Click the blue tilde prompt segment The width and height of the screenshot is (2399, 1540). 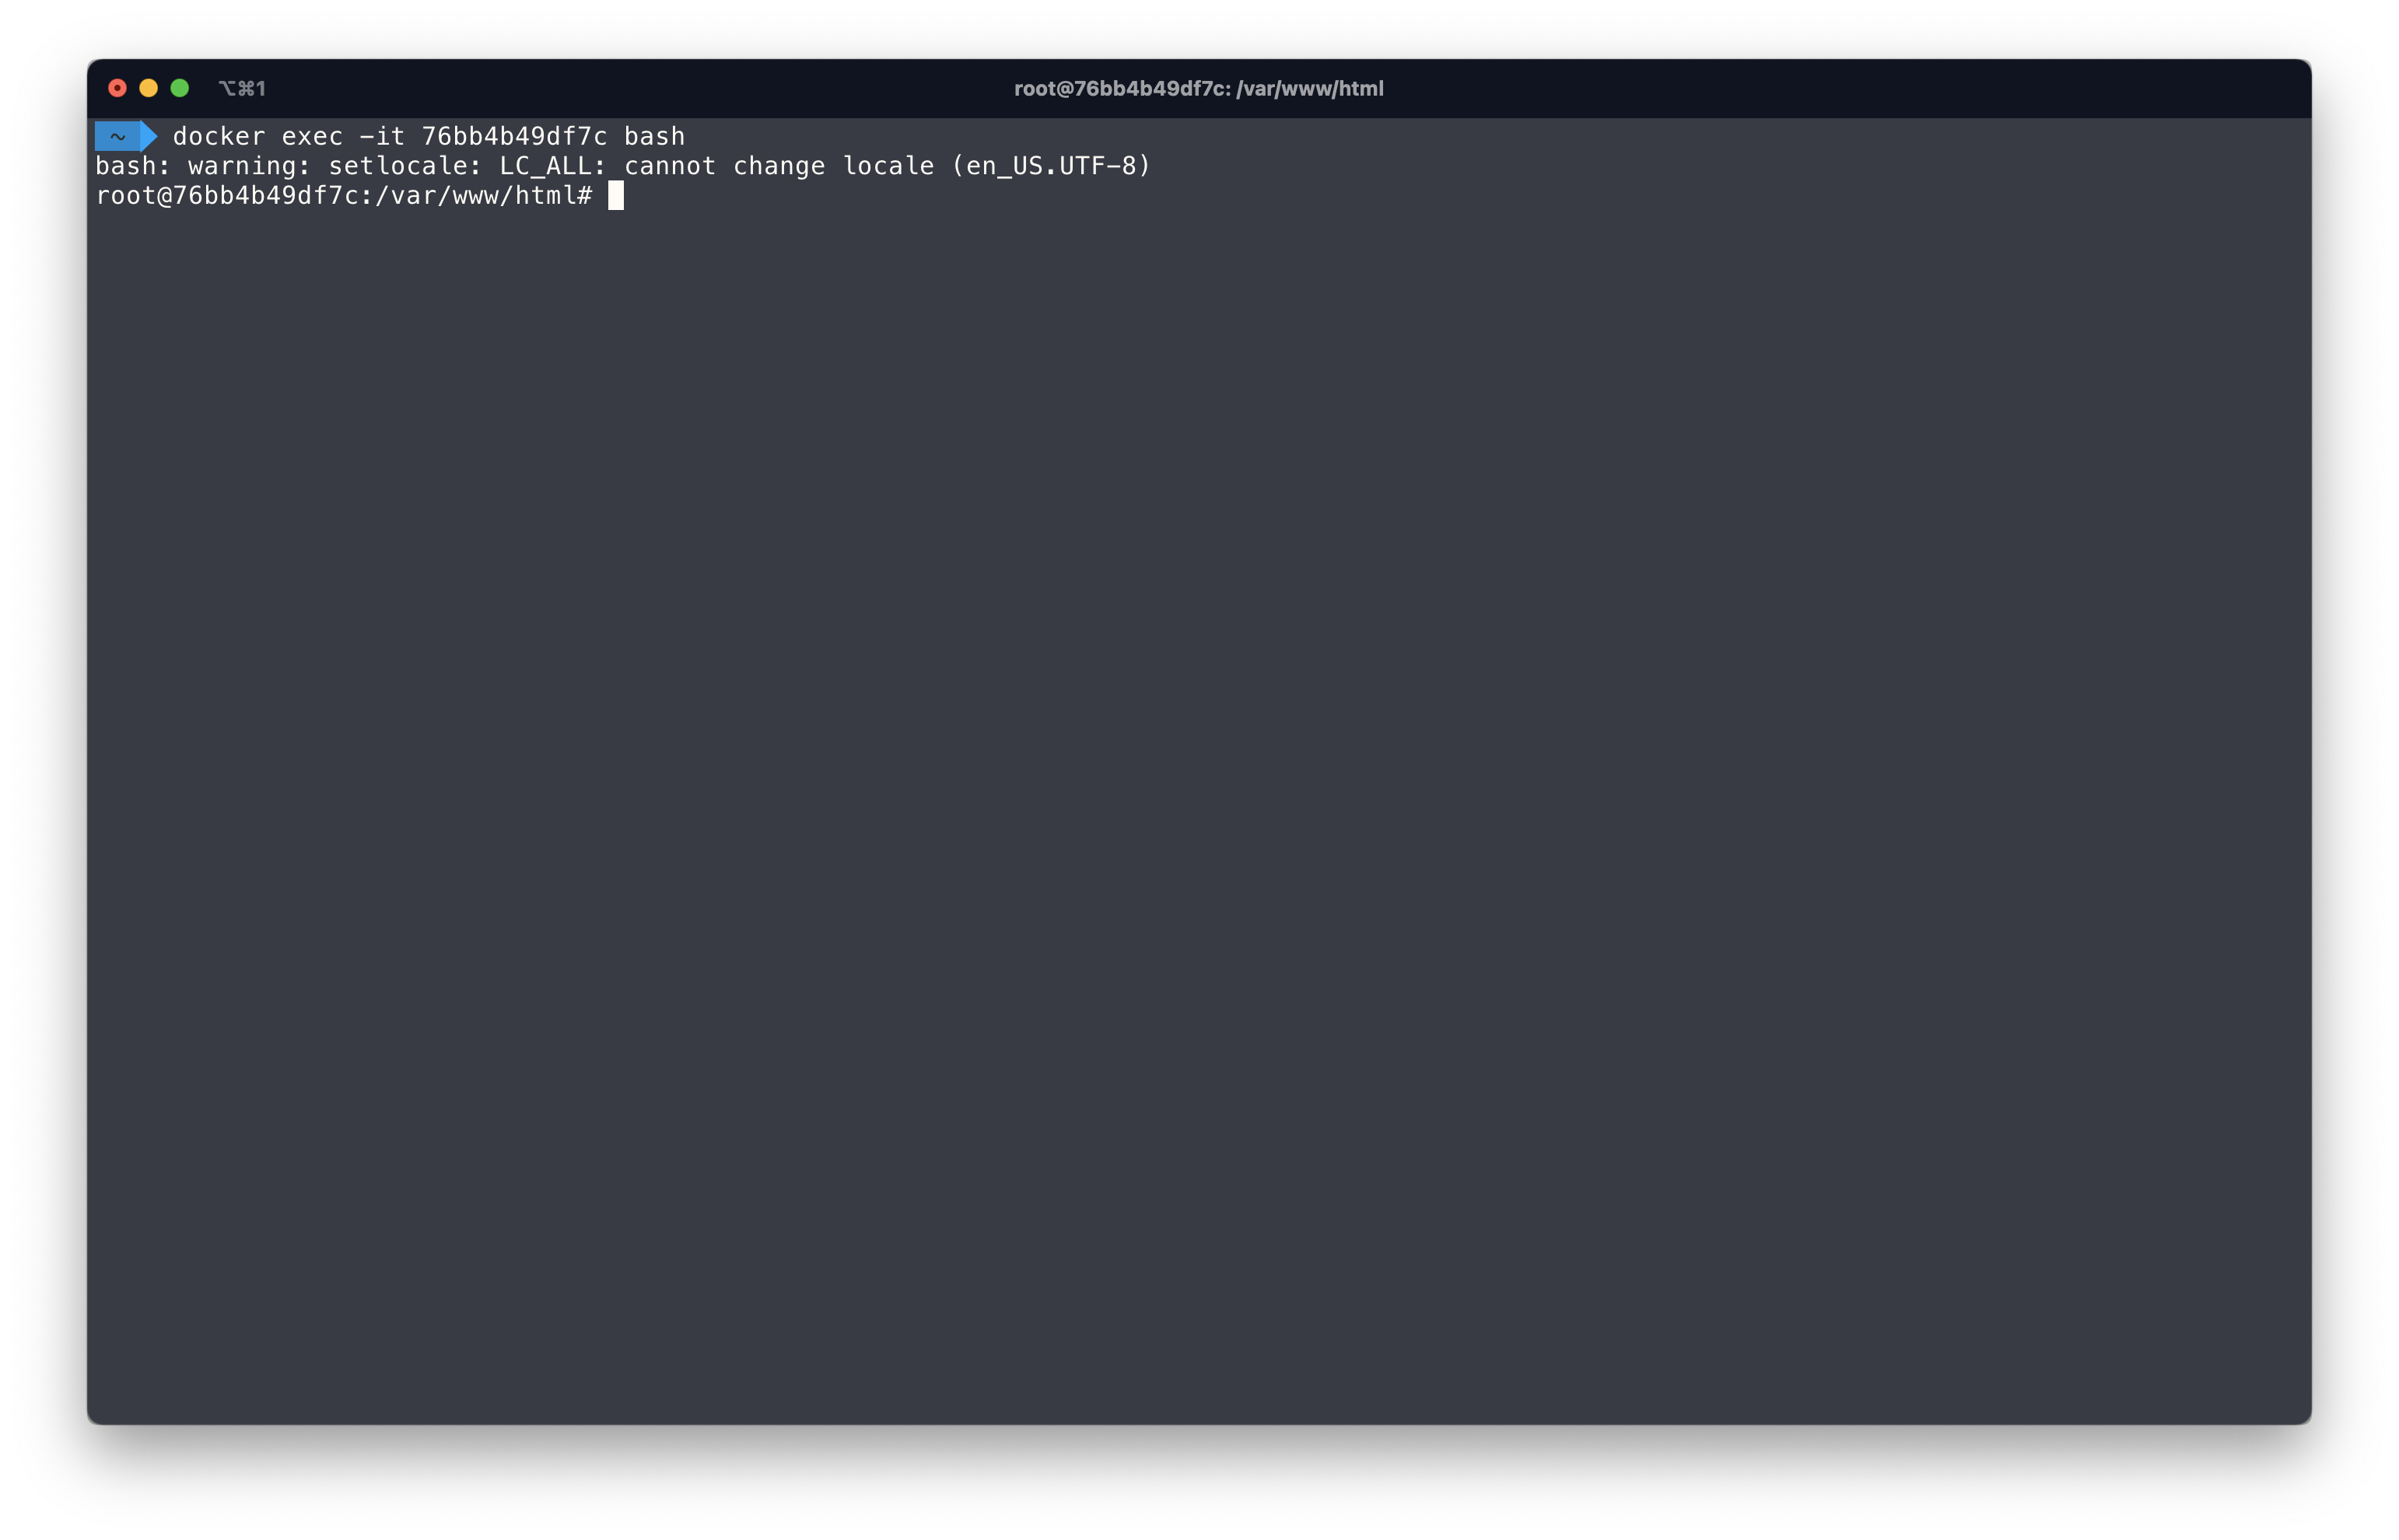pyautogui.click(x=117, y=136)
